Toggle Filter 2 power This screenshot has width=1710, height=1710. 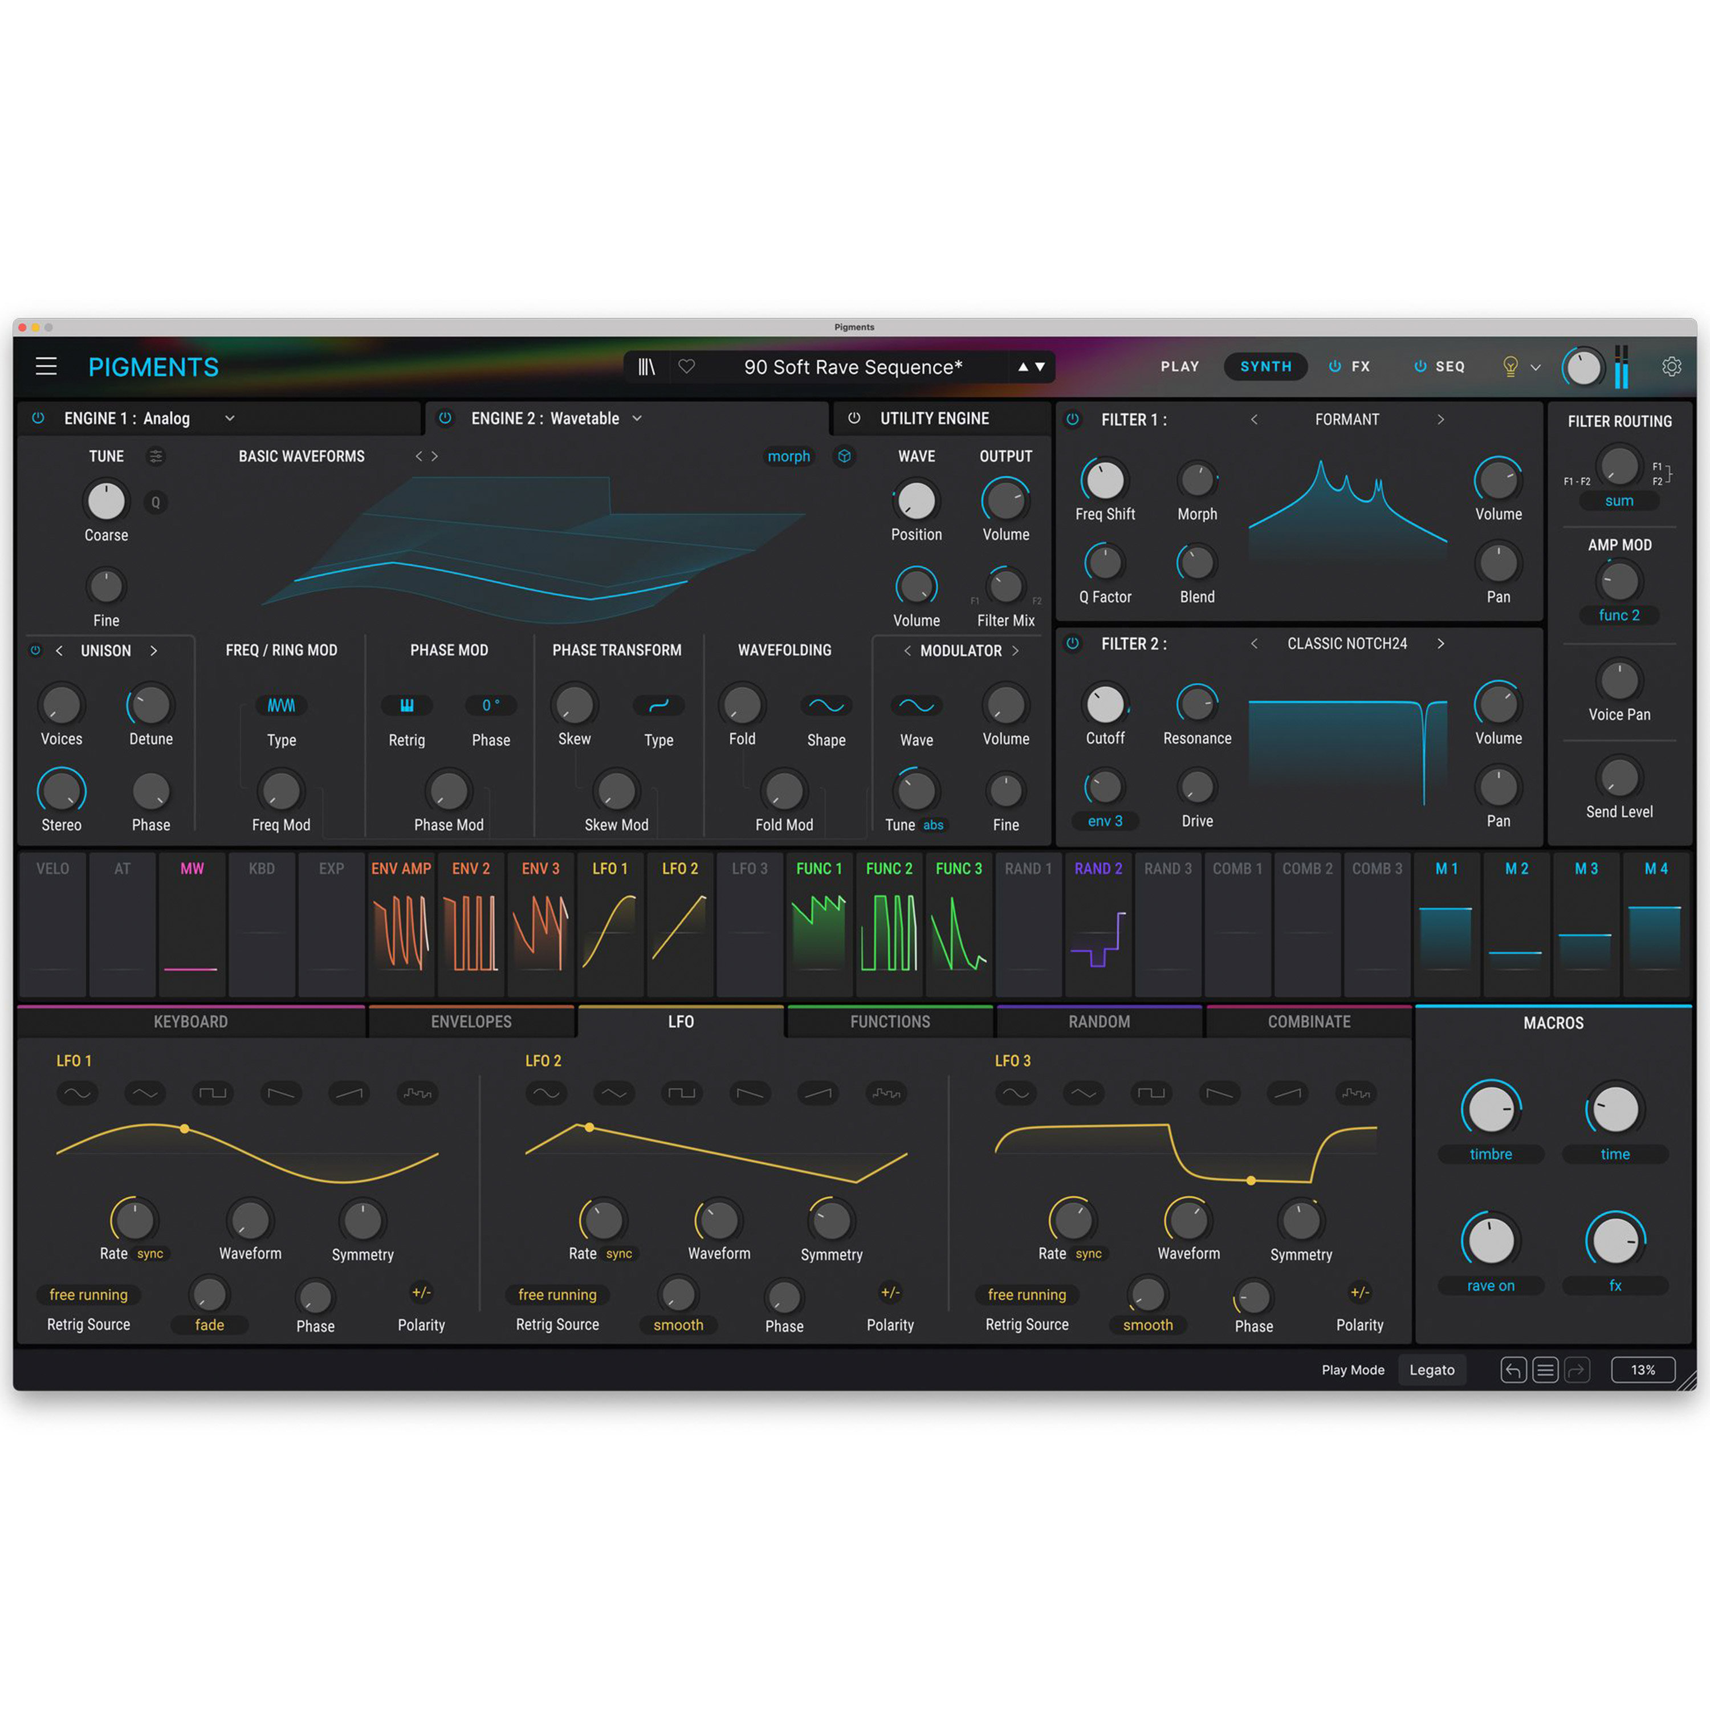[x=1073, y=644]
